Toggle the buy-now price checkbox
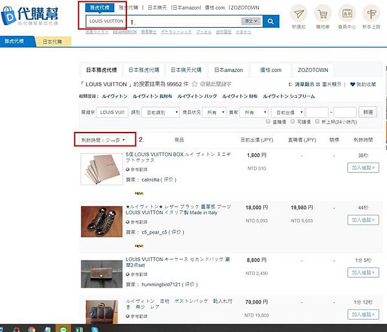Image resolution: width=387 pixels, height=332 pixels. [x=268, y=122]
